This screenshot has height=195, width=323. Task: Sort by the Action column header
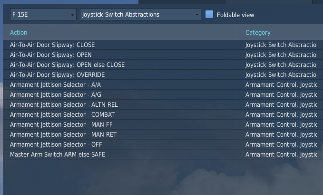point(19,32)
